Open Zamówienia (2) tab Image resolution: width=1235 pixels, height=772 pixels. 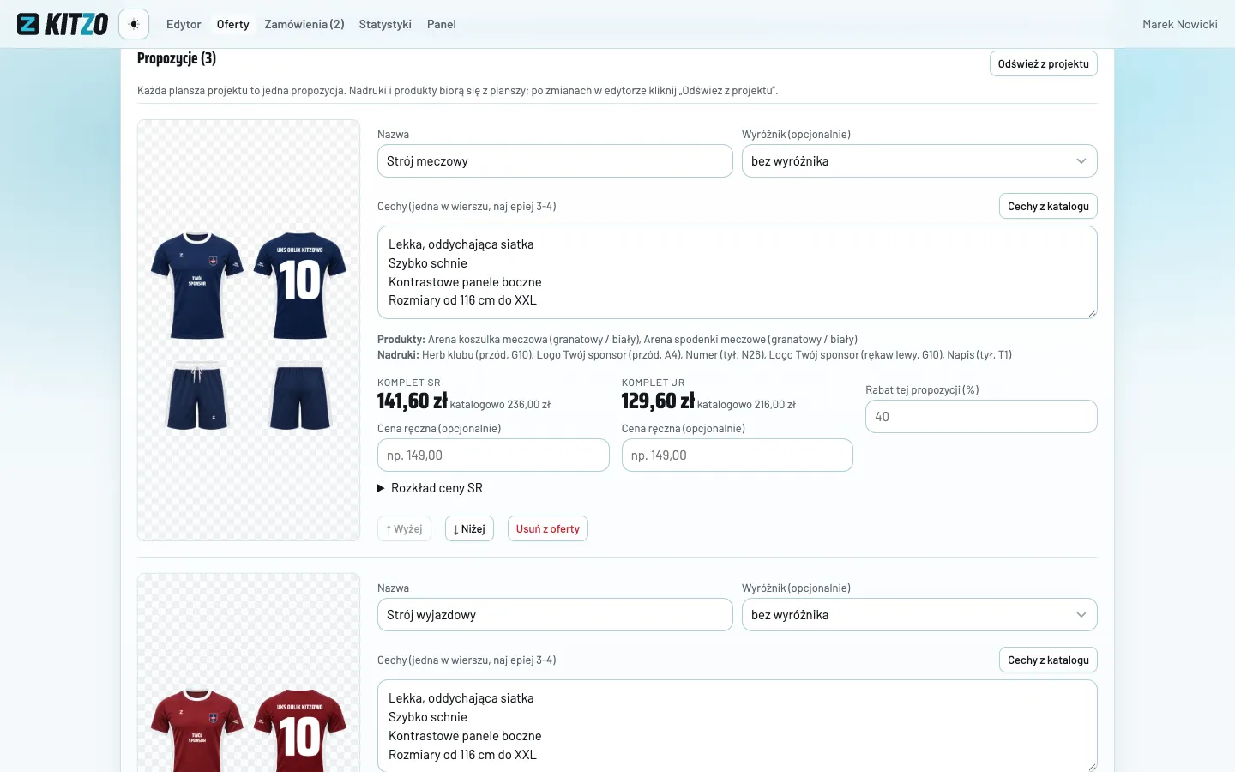[304, 24]
